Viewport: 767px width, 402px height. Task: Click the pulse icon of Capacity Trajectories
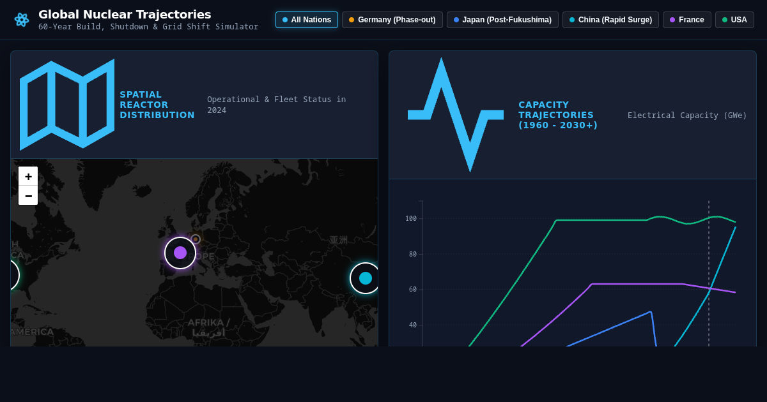click(456, 115)
